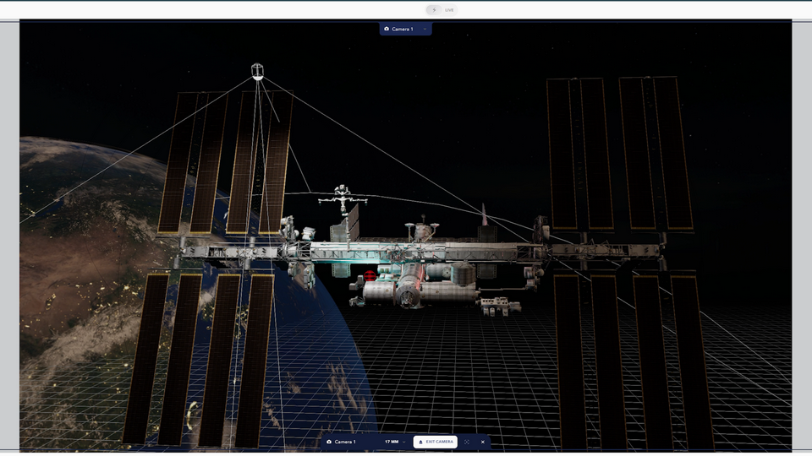
Task: Close the bottom camera control bar
Action: click(483, 442)
